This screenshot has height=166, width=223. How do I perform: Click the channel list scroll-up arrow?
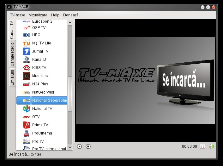coord(70,23)
